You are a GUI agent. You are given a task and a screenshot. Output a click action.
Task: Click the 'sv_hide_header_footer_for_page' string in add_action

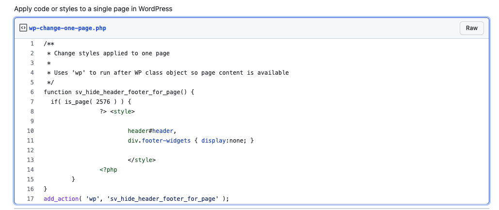click(x=162, y=198)
